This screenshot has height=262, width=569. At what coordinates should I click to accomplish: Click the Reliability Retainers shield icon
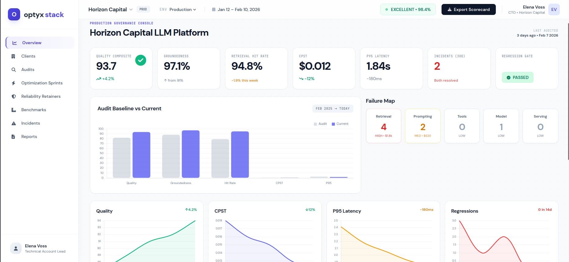[13, 96]
